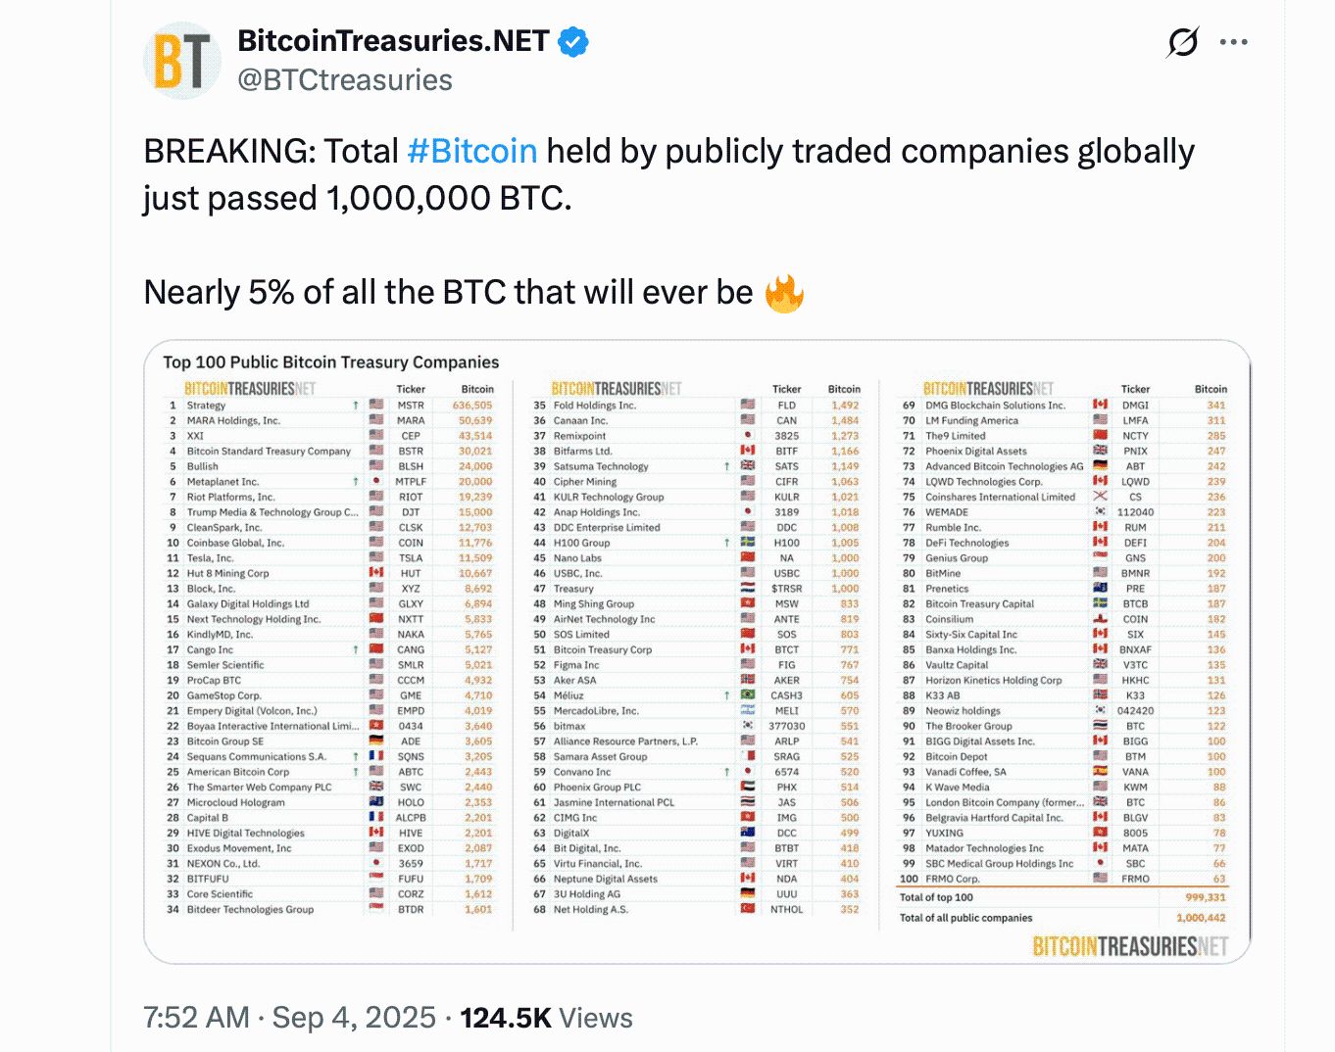Screen dimensions: 1335x1052
Task: Click the blue verified checkmark badge
Action: pos(573,42)
